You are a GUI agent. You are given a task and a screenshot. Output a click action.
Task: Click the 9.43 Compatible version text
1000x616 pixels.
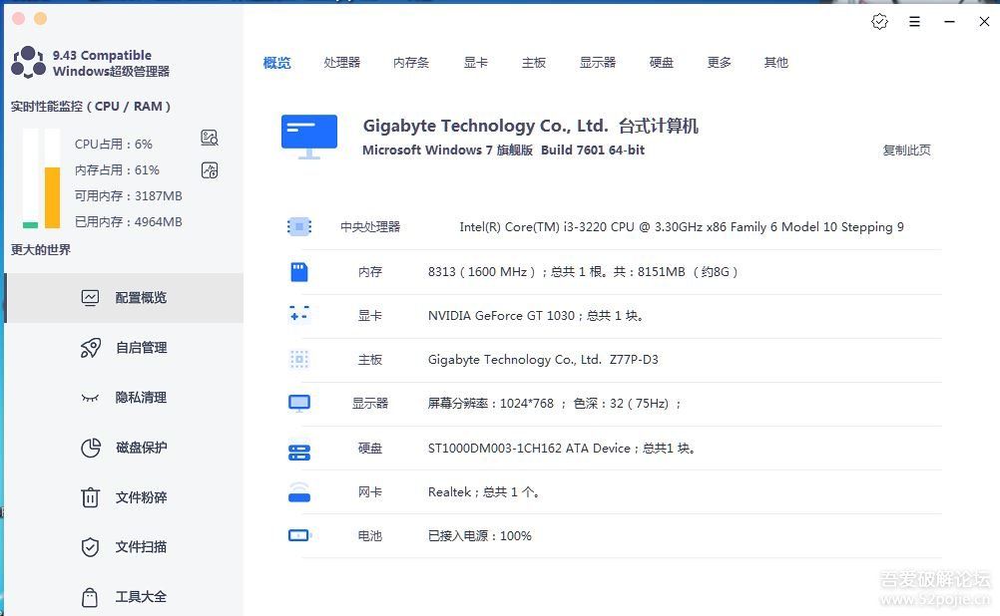pyautogui.click(x=102, y=56)
